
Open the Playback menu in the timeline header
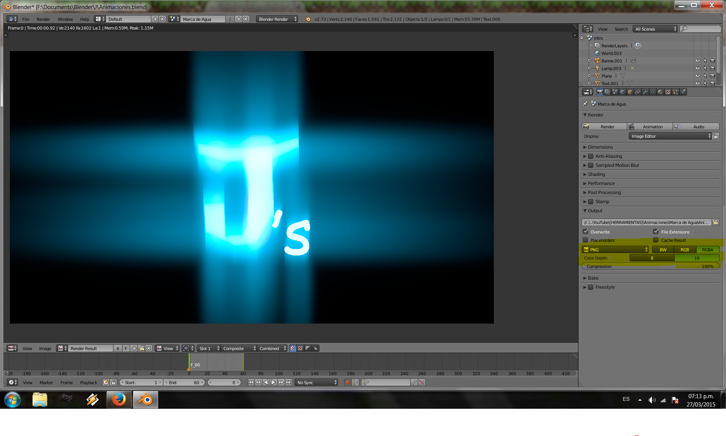click(x=88, y=383)
